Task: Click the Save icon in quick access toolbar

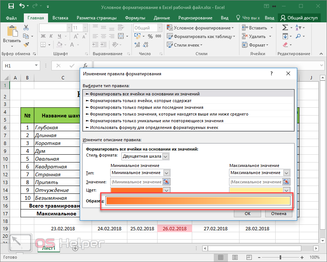Action: pyautogui.click(x=11, y=6)
